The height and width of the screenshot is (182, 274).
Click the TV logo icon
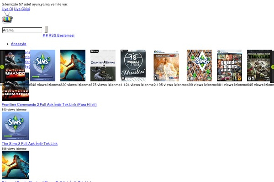point(7,18)
